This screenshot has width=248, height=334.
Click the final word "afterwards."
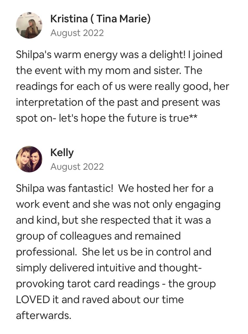pos(43,315)
